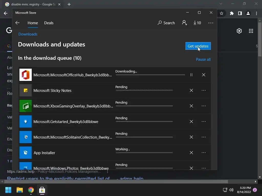Click the Getstarted app icon
The image size is (262, 196).
[26, 121]
